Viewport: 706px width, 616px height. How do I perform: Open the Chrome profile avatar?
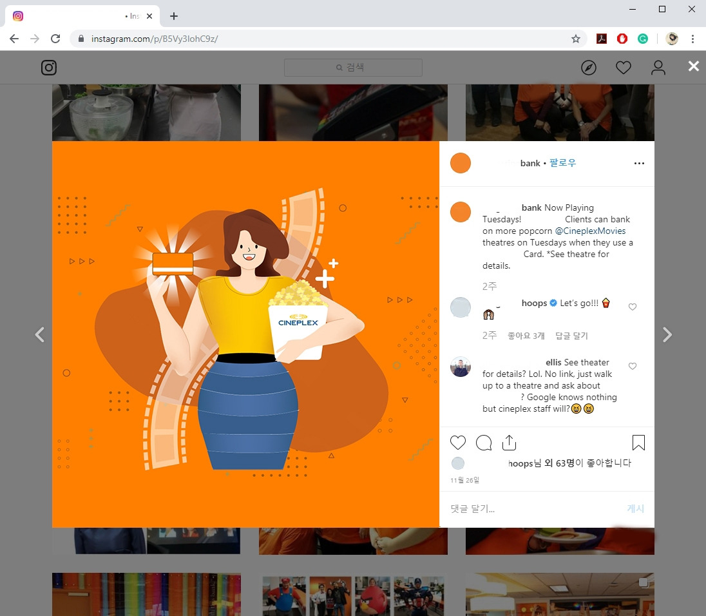(672, 39)
